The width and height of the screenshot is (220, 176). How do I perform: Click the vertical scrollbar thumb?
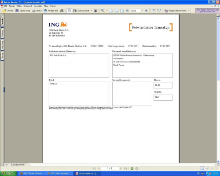(218, 50)
